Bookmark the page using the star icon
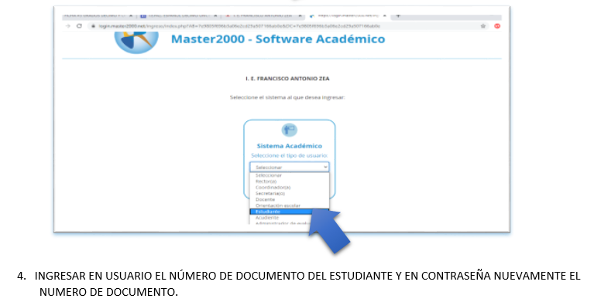This screenshot has height=302, width=594. point(483,26)
